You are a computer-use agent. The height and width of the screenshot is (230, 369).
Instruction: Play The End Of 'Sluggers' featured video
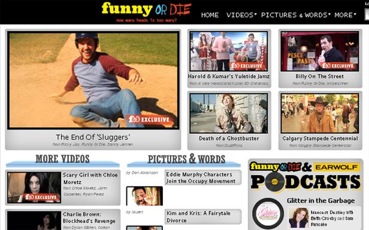tap(93, 80)
